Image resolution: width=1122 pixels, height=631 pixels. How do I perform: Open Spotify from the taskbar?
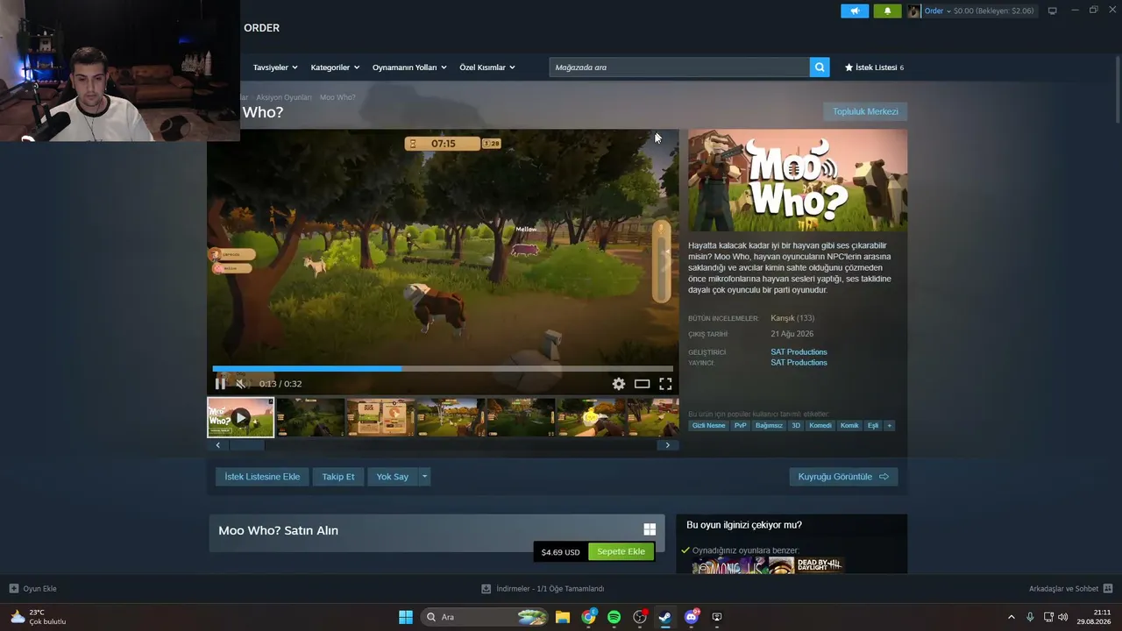pos(614,617)
